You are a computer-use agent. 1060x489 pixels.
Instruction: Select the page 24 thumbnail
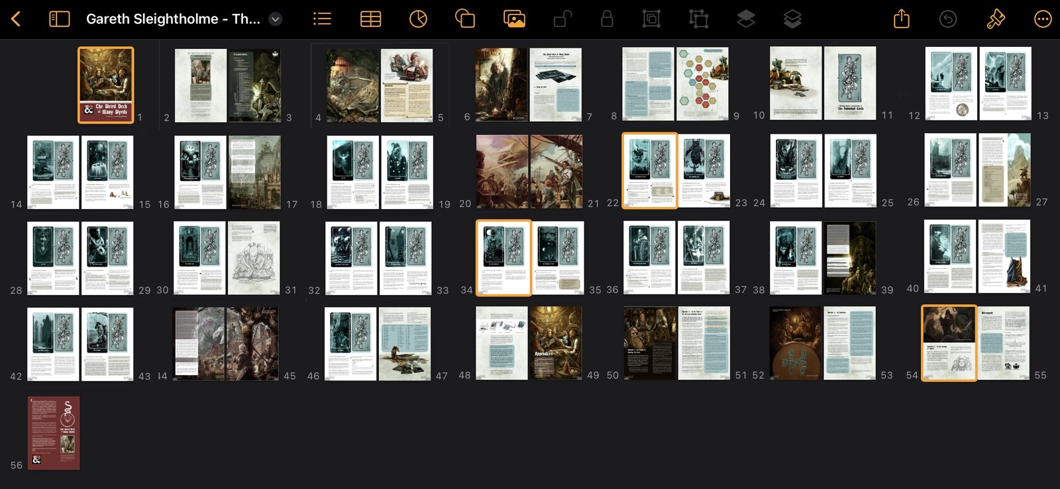point(796,171)
